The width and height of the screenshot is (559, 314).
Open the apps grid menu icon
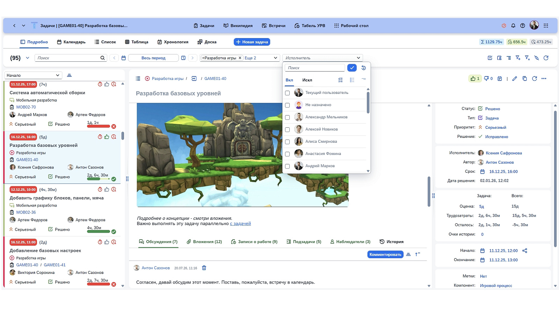point(546,25)
